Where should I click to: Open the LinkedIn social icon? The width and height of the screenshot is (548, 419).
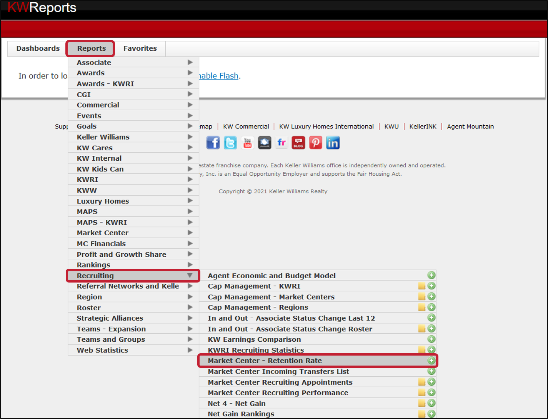pos(333,143)
